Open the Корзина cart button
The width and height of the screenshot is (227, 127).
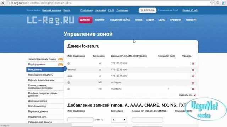[x=148, y=10]
